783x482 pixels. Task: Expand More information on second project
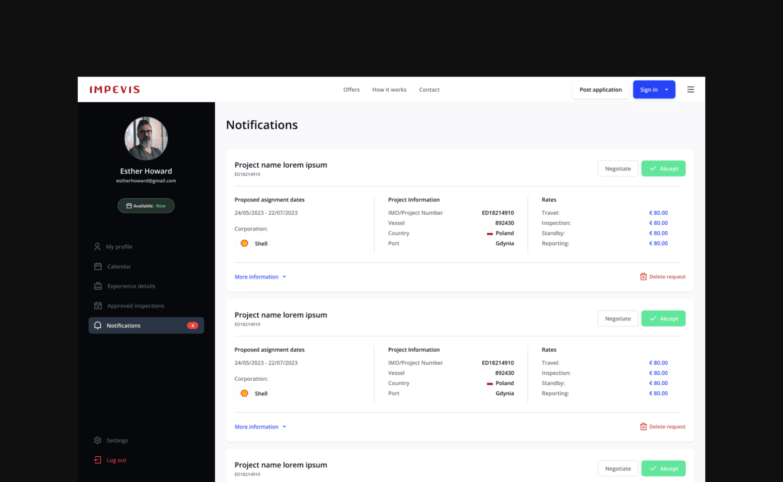coord(261,427)
